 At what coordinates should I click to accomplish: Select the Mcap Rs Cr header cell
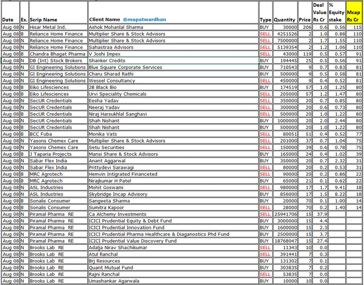(x=354, y=12)
